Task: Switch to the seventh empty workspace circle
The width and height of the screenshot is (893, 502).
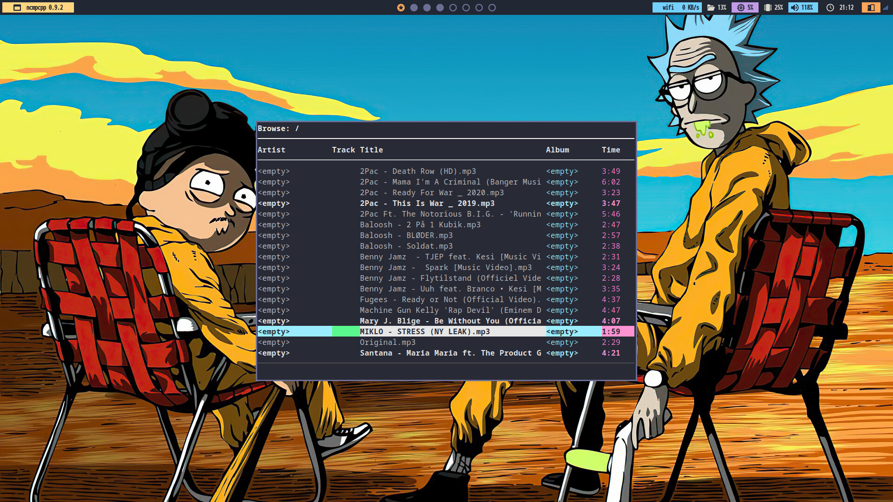Action: coord(479,7)
